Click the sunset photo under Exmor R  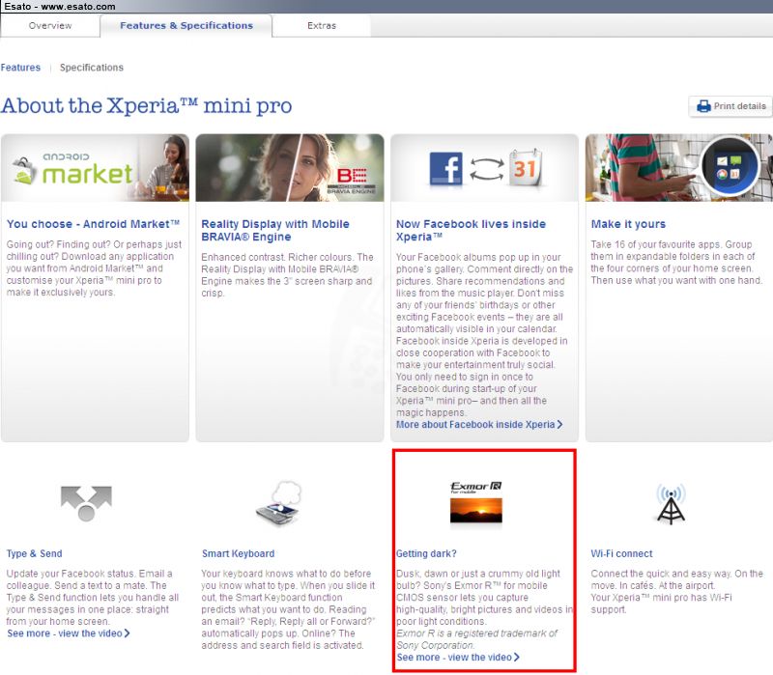tap(476, 511)
